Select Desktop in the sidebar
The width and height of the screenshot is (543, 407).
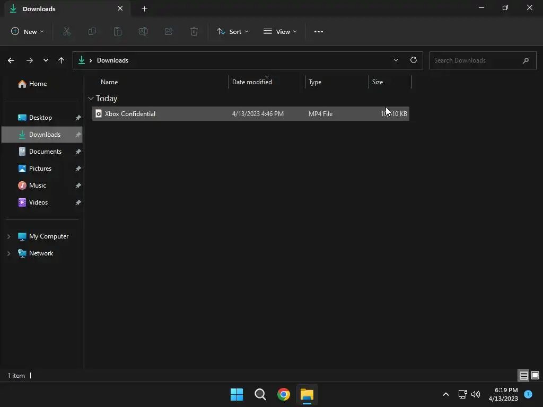coord(40,118)
